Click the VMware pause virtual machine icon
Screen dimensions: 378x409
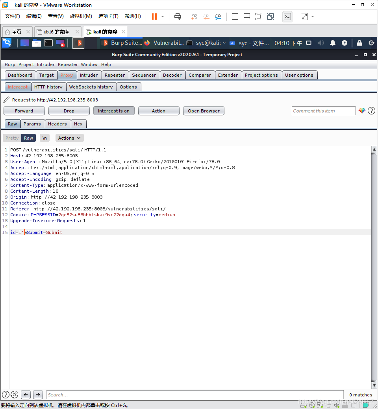[154, 17]
